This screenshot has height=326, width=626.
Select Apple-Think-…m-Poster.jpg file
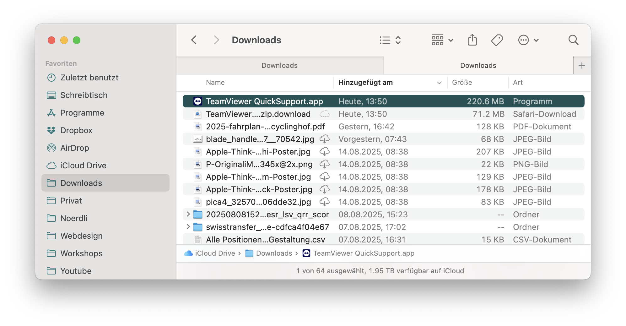(x=383, y=177)
